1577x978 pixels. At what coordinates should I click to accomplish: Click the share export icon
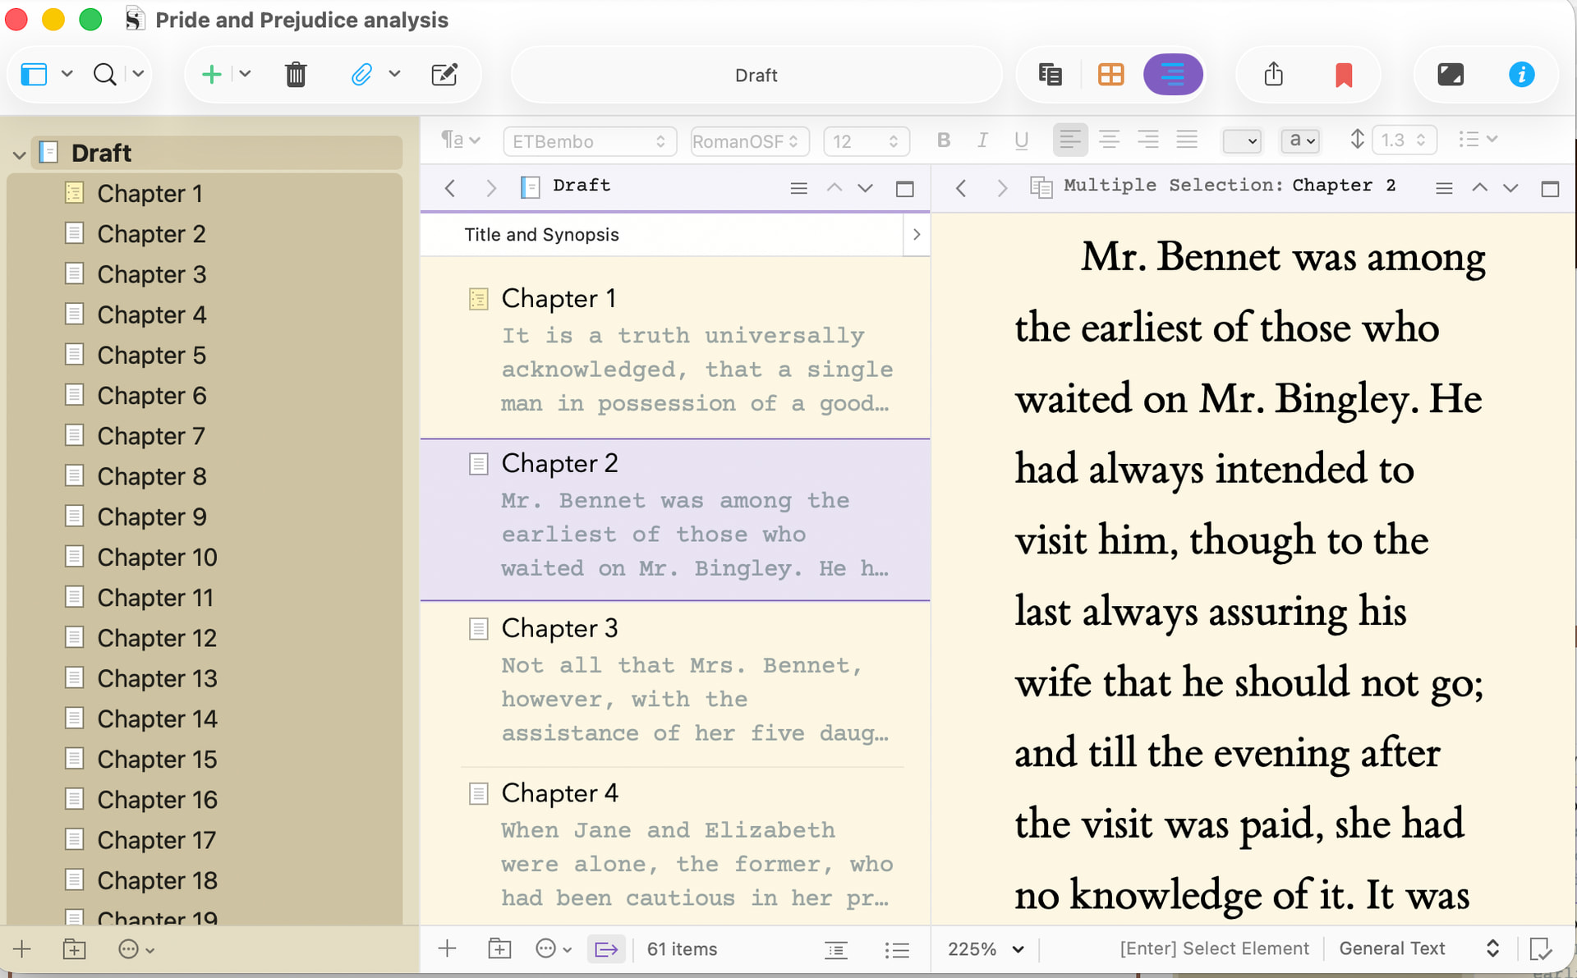1273,75
